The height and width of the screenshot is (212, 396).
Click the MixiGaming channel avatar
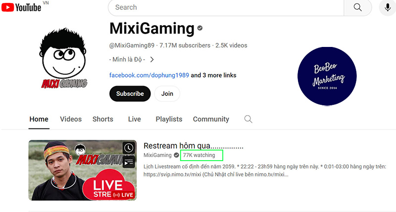pyautogui.click(x=64, y=59)
